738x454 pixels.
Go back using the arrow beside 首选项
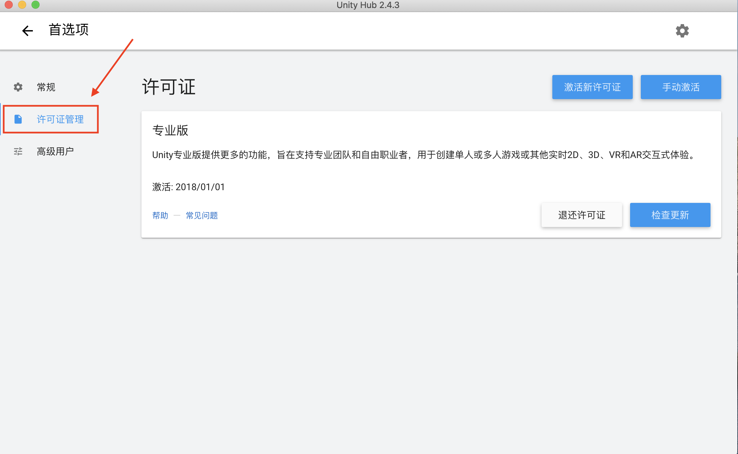coord(27,31)
